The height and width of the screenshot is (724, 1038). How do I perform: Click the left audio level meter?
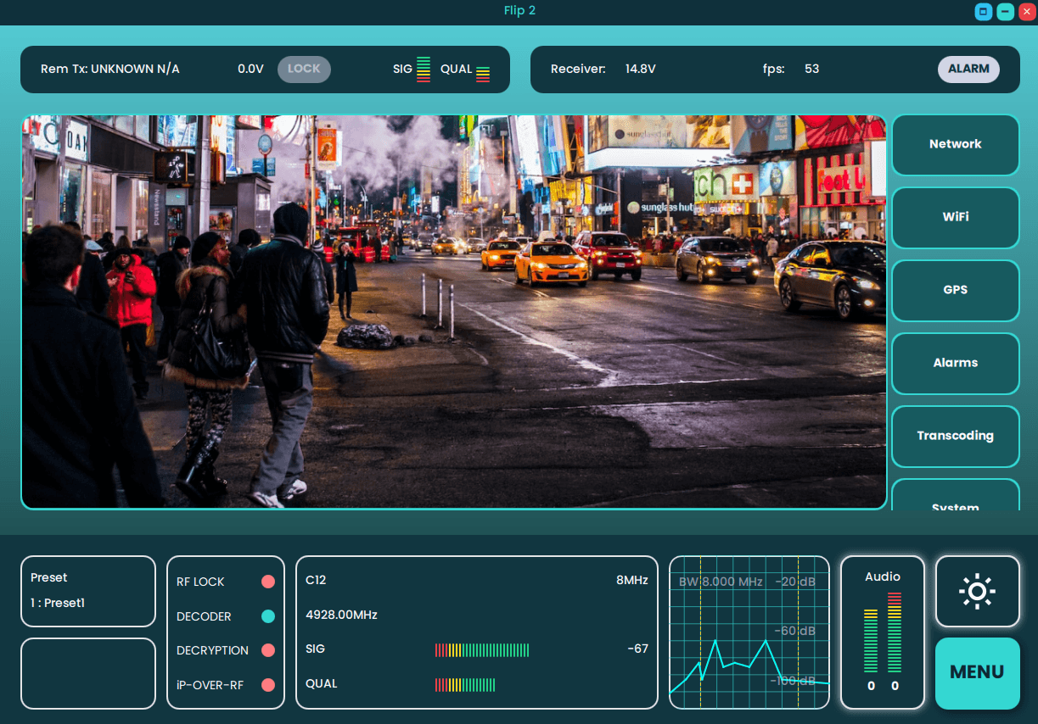871,640
